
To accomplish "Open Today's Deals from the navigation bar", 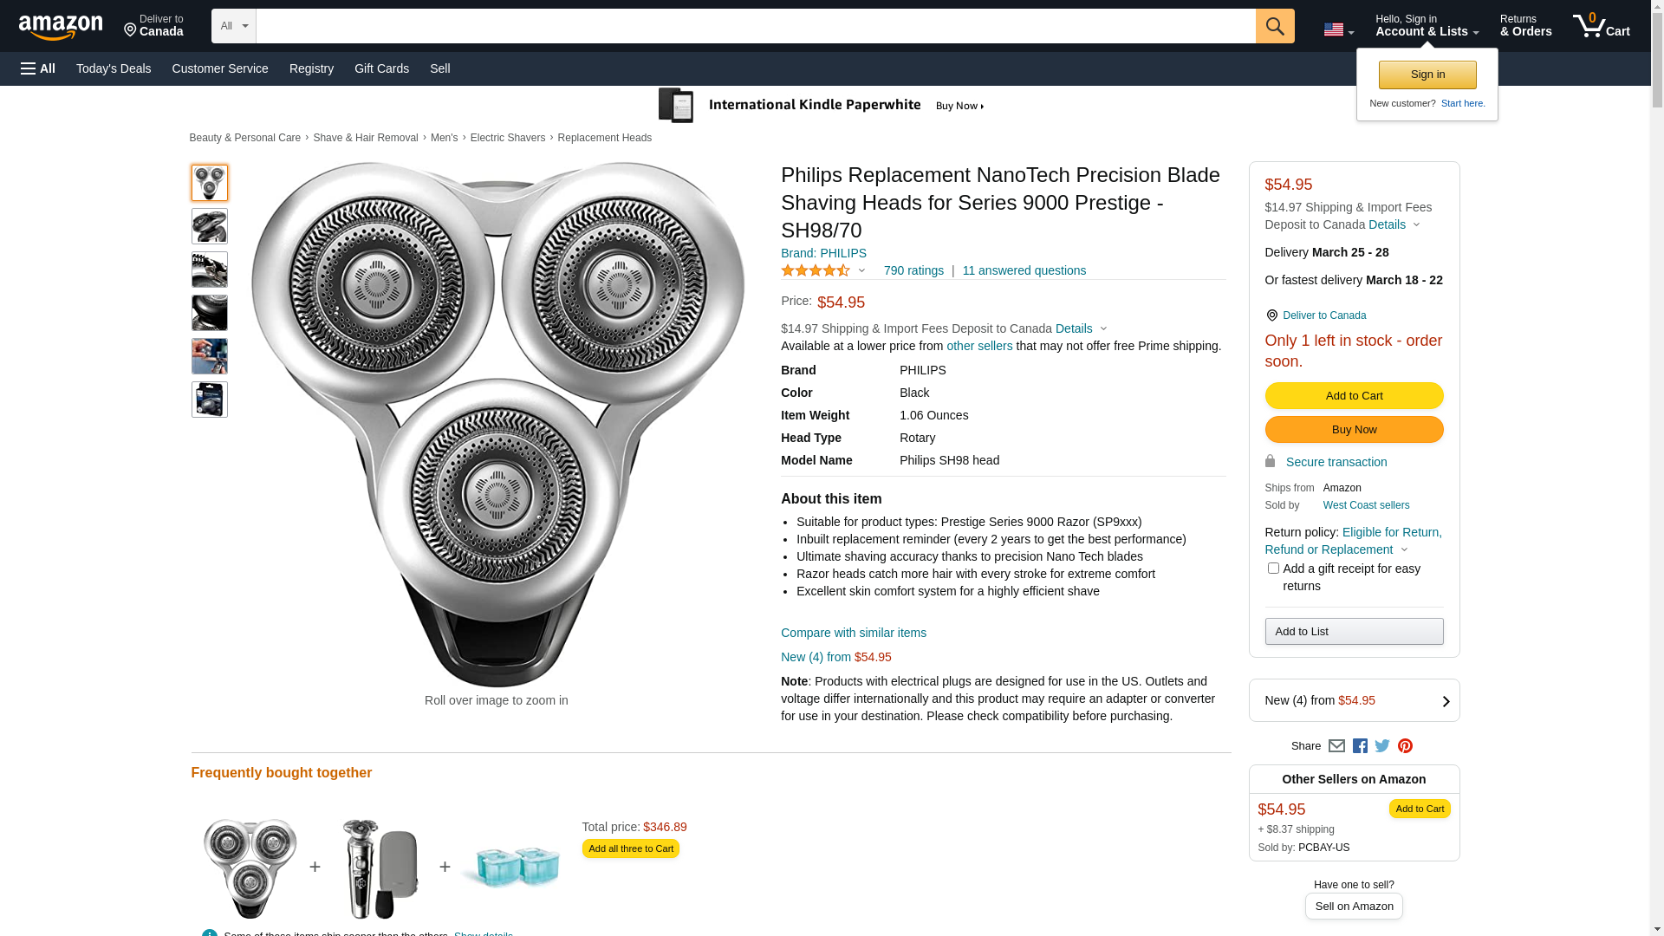I will pos(114,68).
